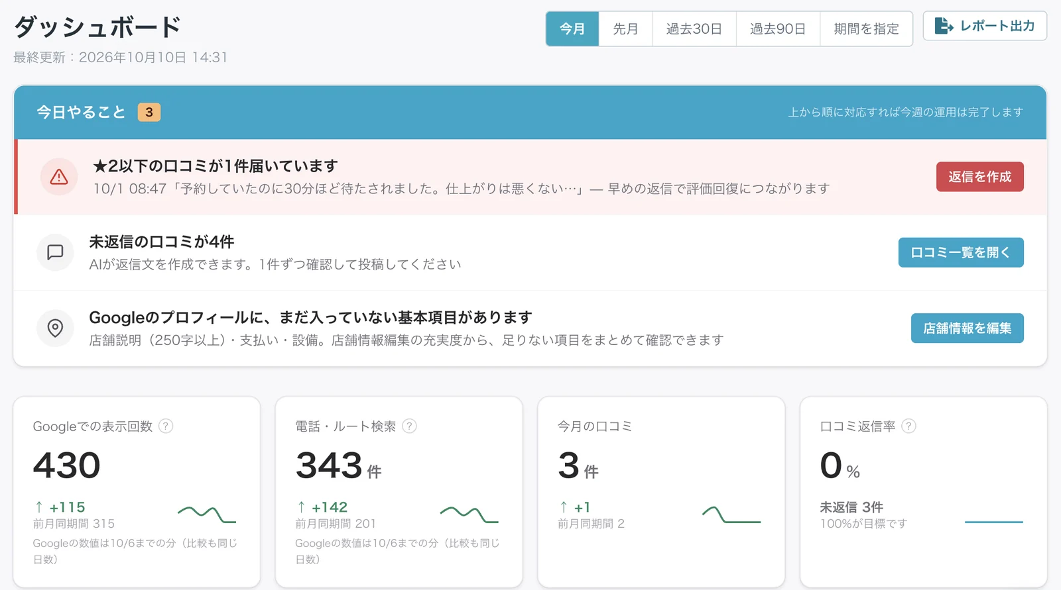The width and height of the screenshot is (1061, 590).
Task: Click the 店舗情報を編集 button
Action: (x=967, y=328)
